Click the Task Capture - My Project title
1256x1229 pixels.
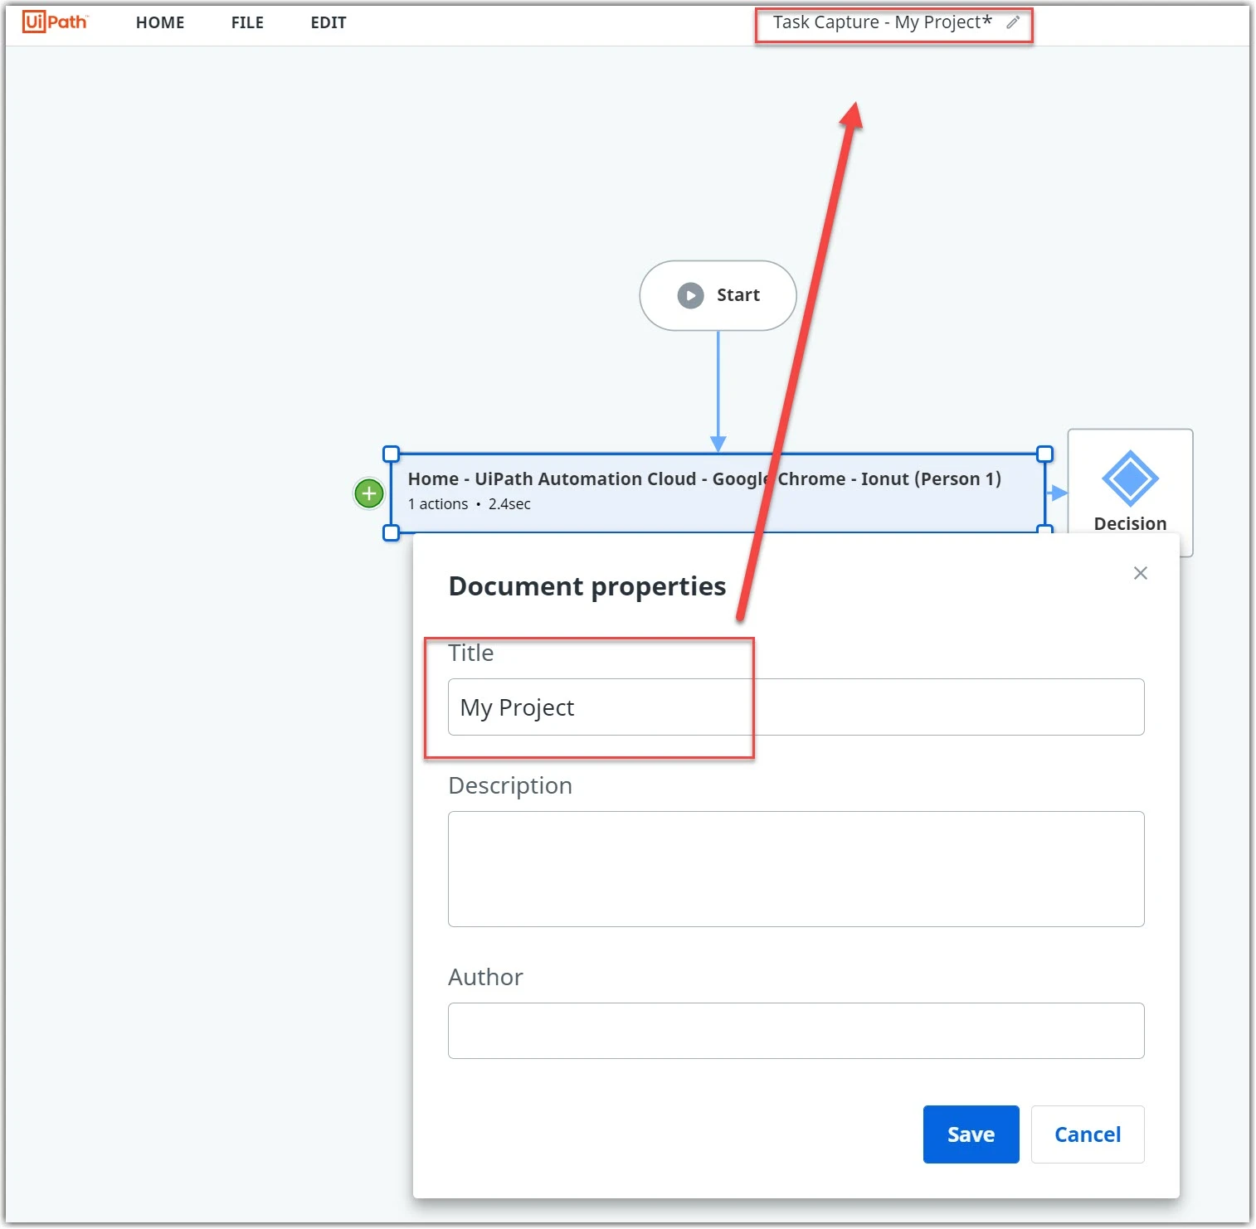882,22
